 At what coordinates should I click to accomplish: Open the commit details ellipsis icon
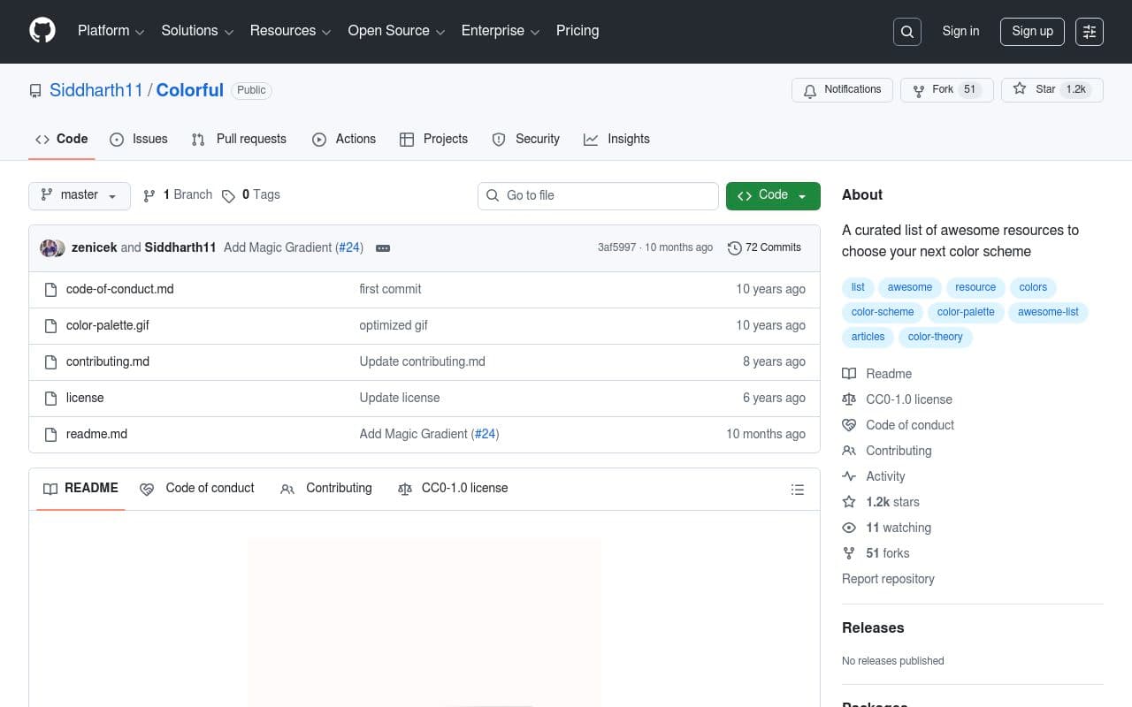382,247
